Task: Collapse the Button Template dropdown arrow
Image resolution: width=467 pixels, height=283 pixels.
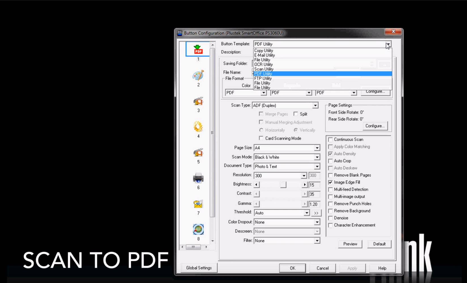Action: (x=388, y=44)
